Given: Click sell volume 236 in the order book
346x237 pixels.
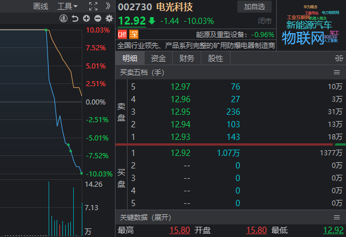Looking at the screenshot, I should [233, 112].
